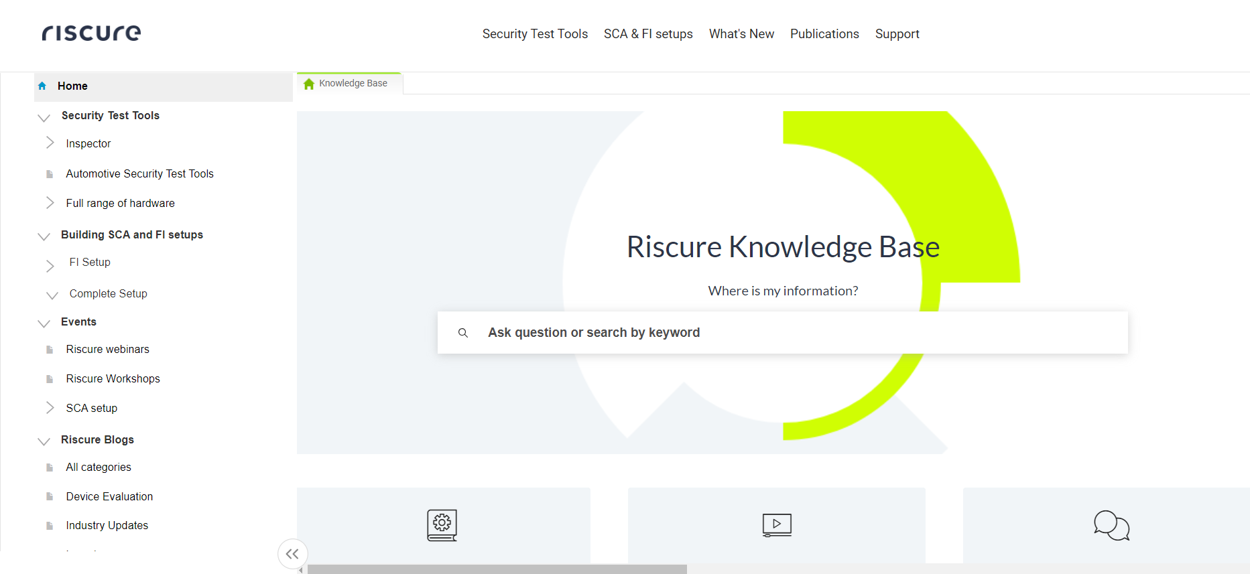The image size is (1250, 574).
Task: Click the magnifier icon in search box
Action: coord(462,333)
